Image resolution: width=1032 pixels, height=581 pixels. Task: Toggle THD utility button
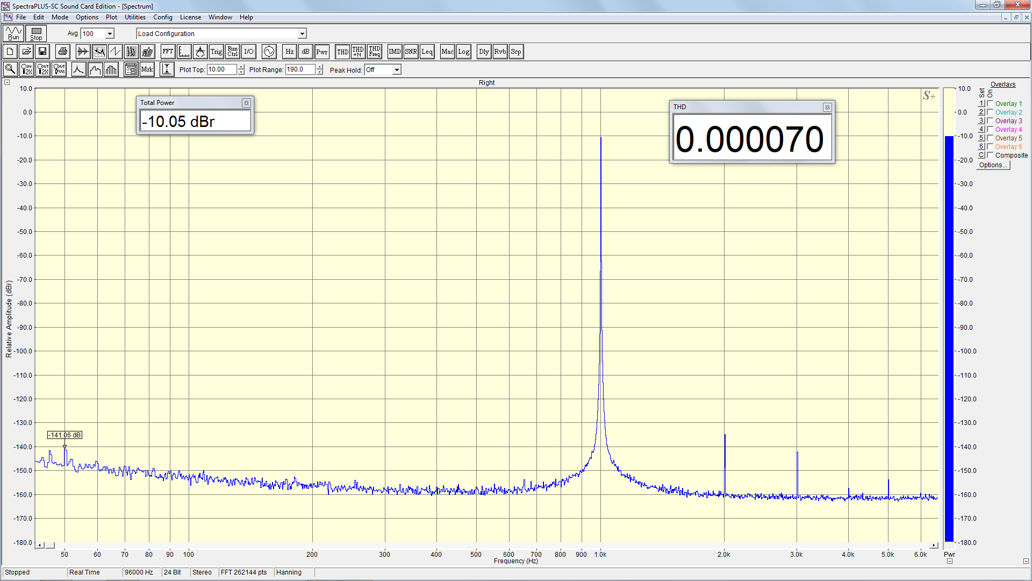[x=342, y=52]
